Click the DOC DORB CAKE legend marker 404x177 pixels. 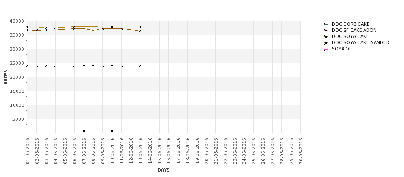pos(326,24)
